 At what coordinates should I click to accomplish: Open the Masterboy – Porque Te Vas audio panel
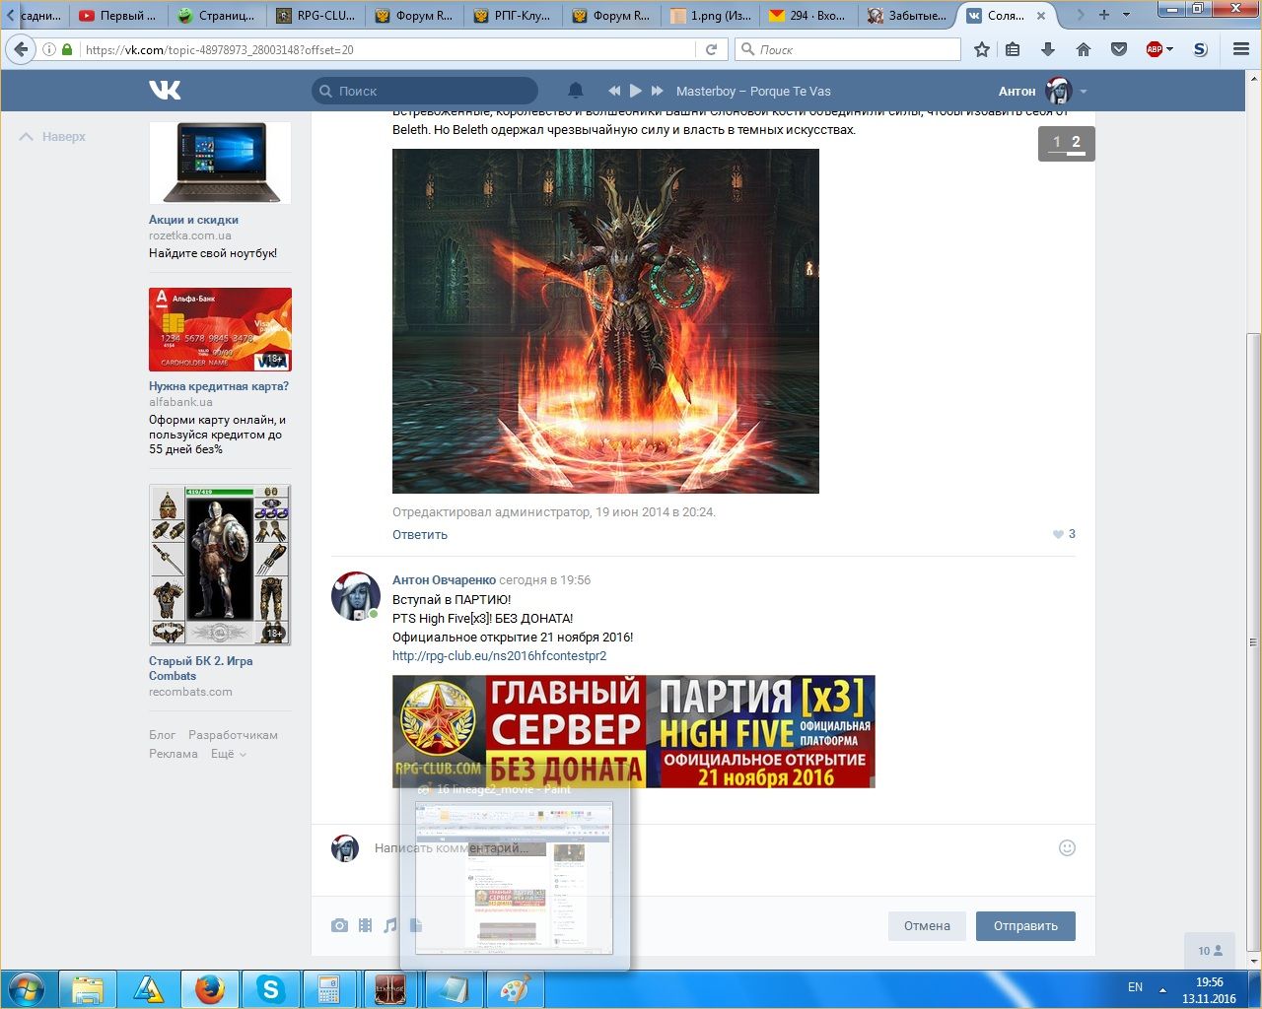[753, 91]
